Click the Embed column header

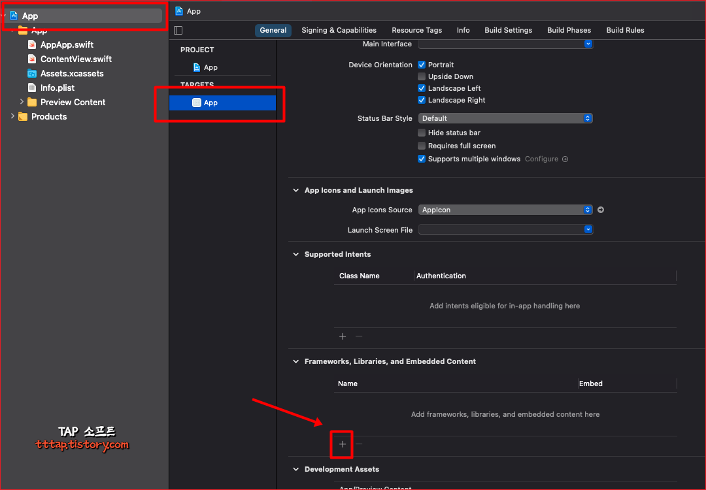pyautogui.click(x=591, y=384)
